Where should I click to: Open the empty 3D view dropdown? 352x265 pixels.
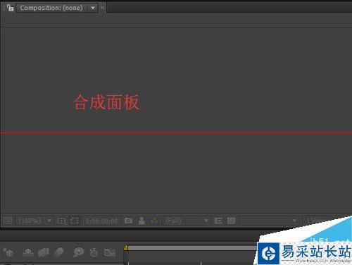pyautogui.click(x=269, y=221)
